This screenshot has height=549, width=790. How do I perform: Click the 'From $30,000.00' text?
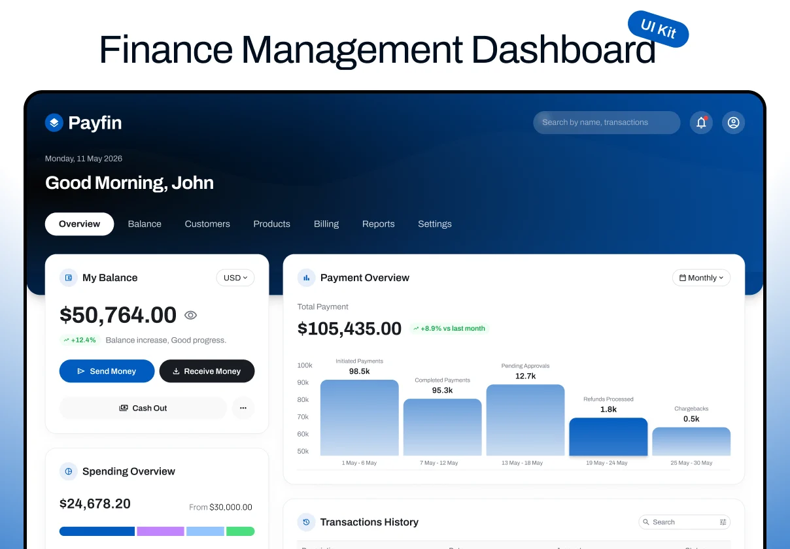point(220,507)
